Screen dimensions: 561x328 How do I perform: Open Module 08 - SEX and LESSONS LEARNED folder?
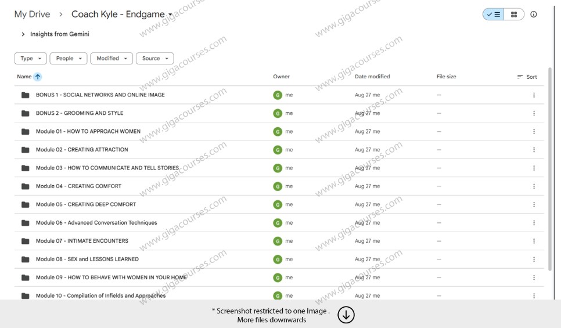click(87, 259)
